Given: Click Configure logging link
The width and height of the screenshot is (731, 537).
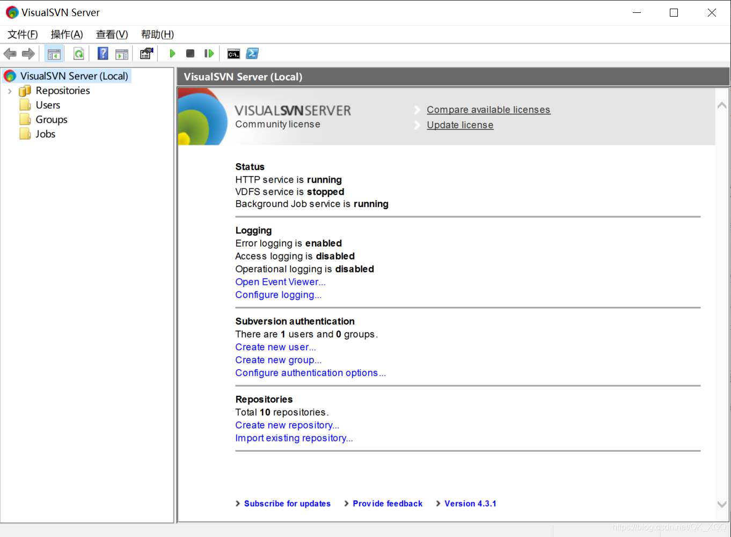Looking at the screenshot, I should (278, 295).
